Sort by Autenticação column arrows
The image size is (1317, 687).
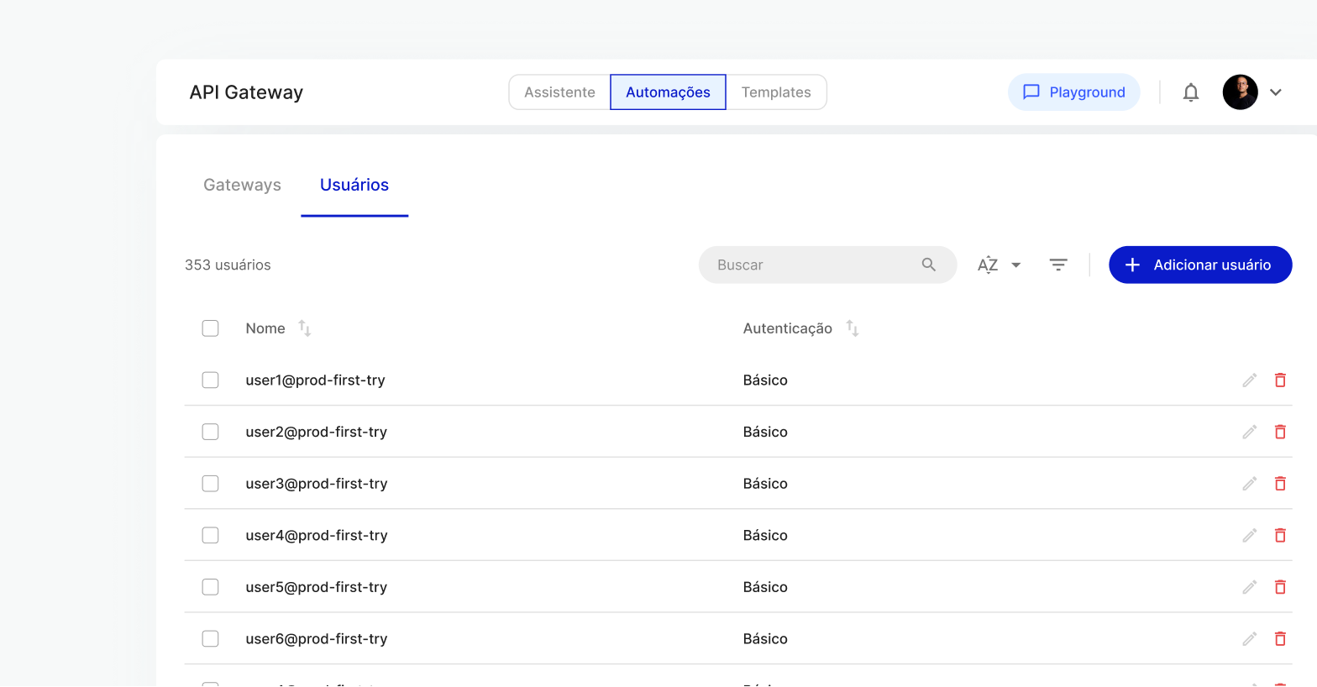[x=852, y=328]
